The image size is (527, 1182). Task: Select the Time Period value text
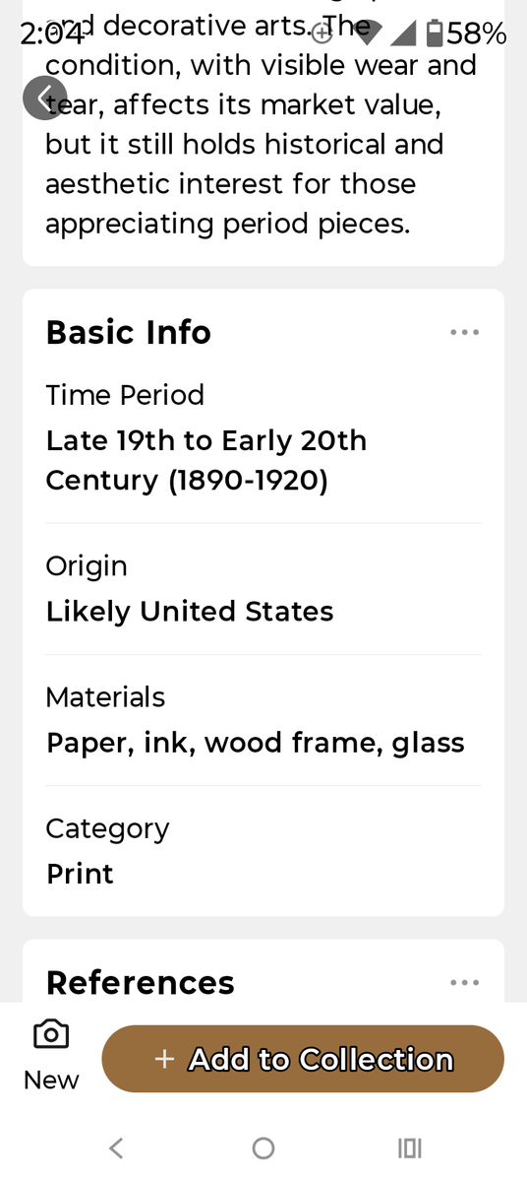[x=206, y=460]
